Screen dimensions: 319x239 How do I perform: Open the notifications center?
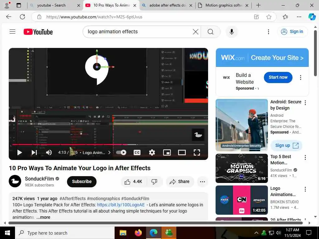pos(309,233)
